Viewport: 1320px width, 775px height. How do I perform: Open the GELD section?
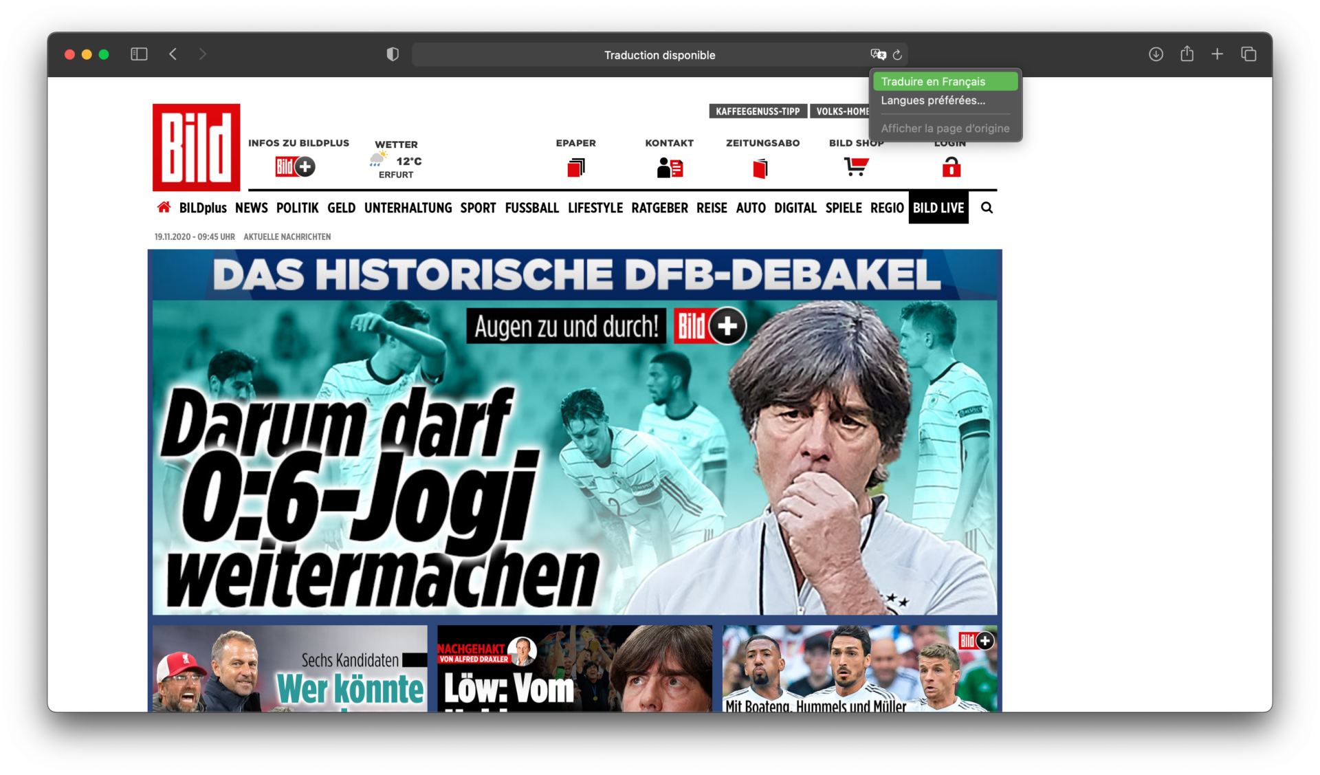tap(342, 208)
